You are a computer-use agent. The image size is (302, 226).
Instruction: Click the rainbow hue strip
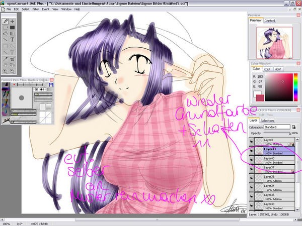[296, 86]
